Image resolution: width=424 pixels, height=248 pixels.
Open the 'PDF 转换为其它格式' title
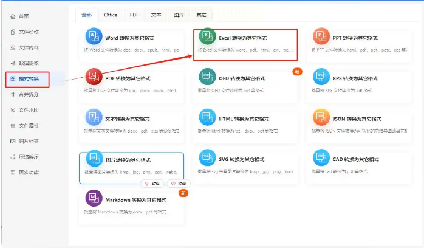coord(128,78)
